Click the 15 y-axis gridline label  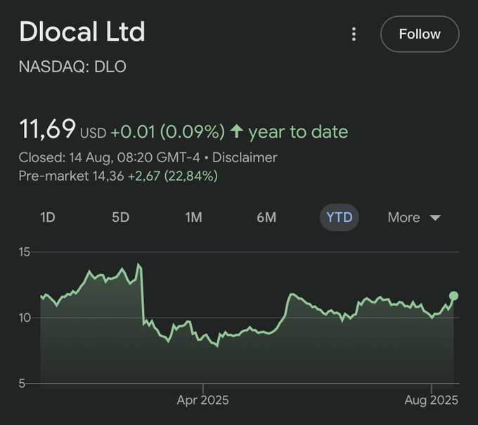coord(24,251)
